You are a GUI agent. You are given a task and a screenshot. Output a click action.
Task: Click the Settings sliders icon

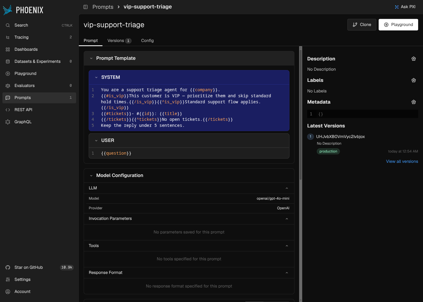click(8, 280)
